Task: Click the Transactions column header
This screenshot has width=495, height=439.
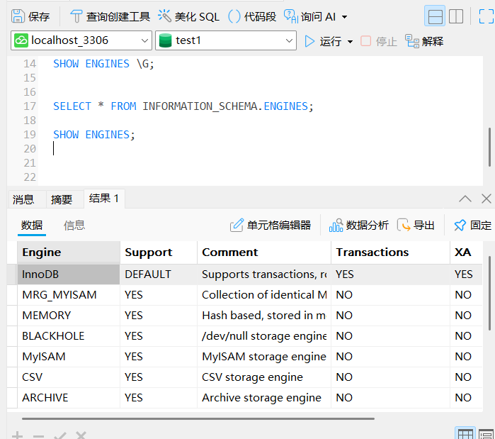Action: (x=390, y=252)
